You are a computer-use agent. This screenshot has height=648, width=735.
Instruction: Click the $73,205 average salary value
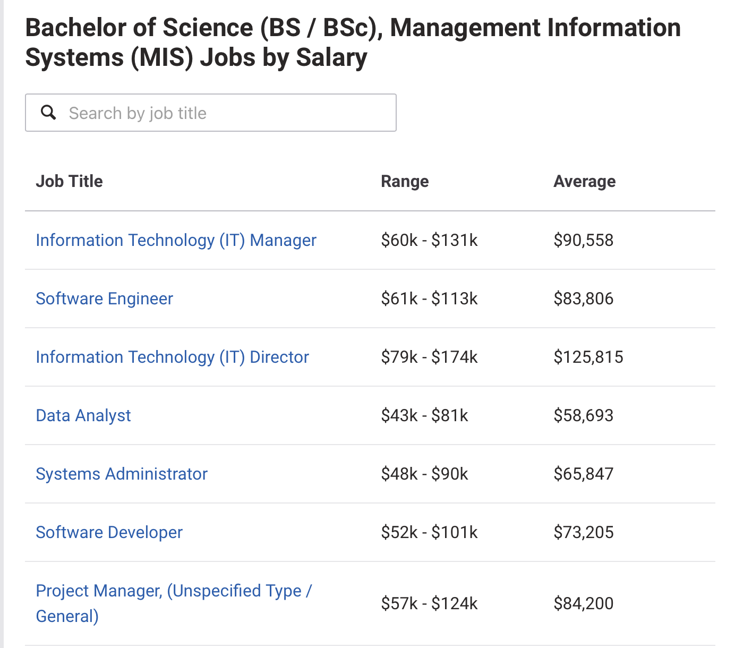tap(583, 532)
